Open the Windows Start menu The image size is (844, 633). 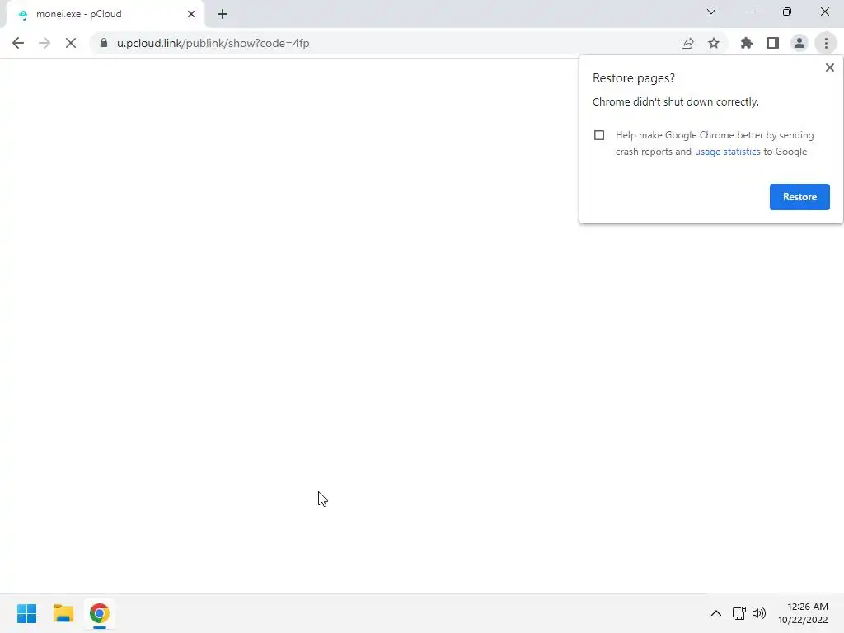coord(27,613)
